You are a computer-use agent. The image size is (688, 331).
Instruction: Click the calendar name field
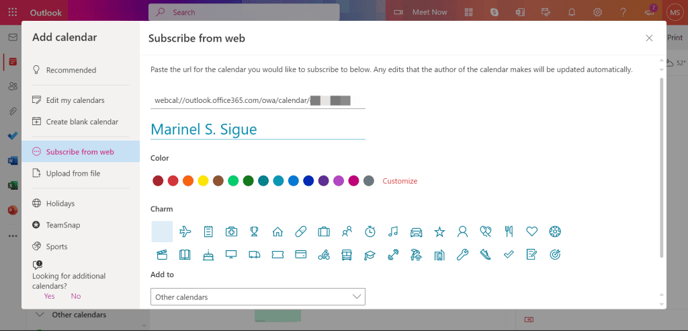[x=258, y=129]
